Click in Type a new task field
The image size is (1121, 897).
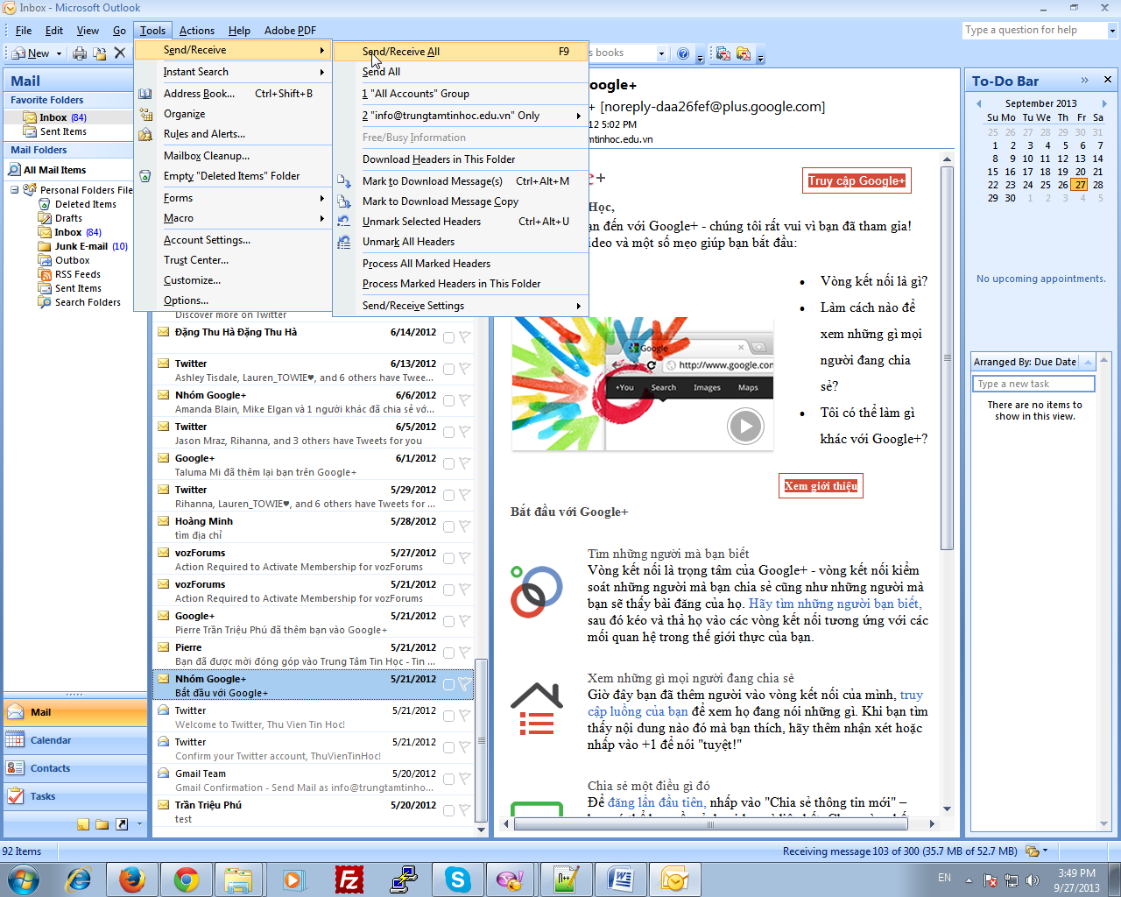(x=1033, y=384)
